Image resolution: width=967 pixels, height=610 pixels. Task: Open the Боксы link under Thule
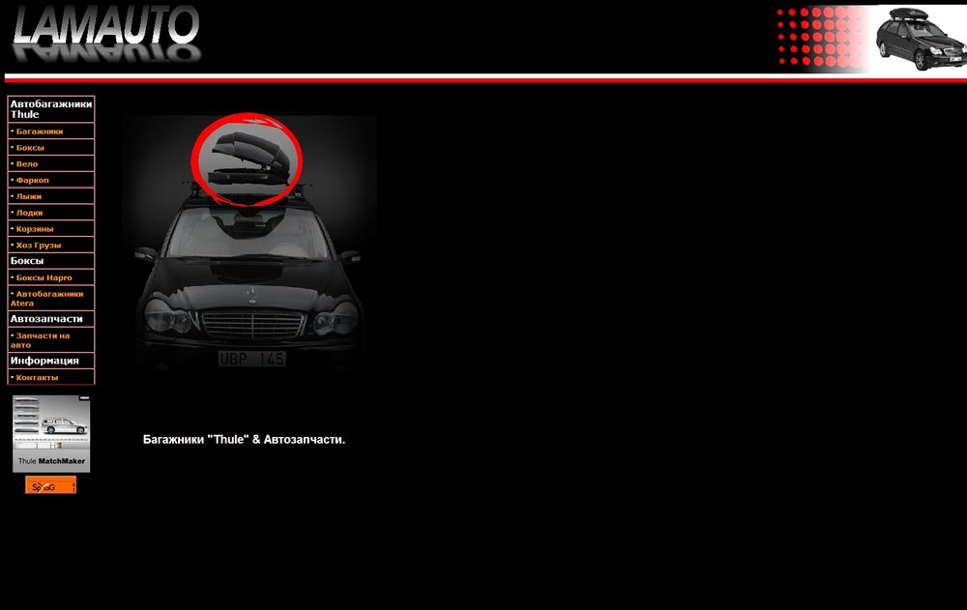tap(30, 147)
